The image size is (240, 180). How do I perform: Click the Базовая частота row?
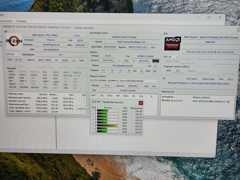47,101
